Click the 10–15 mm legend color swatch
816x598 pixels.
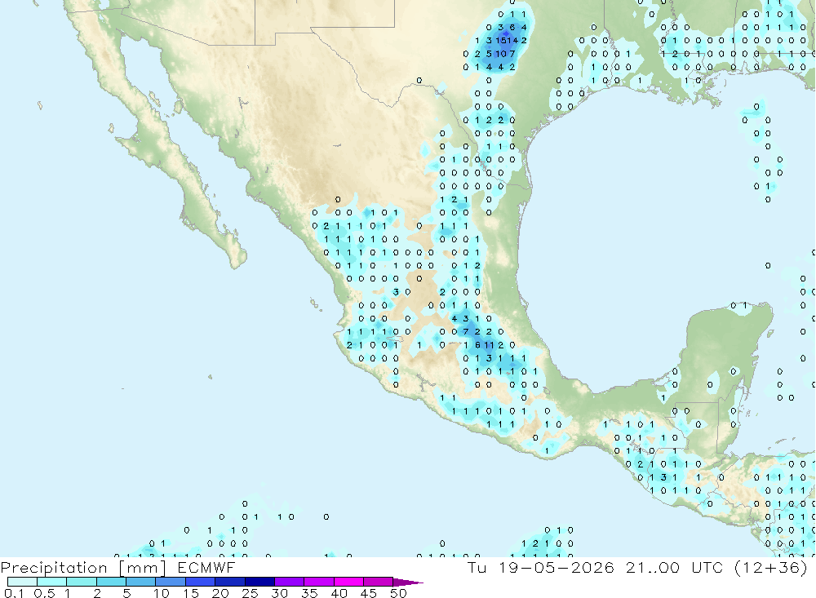click(171, 582)
